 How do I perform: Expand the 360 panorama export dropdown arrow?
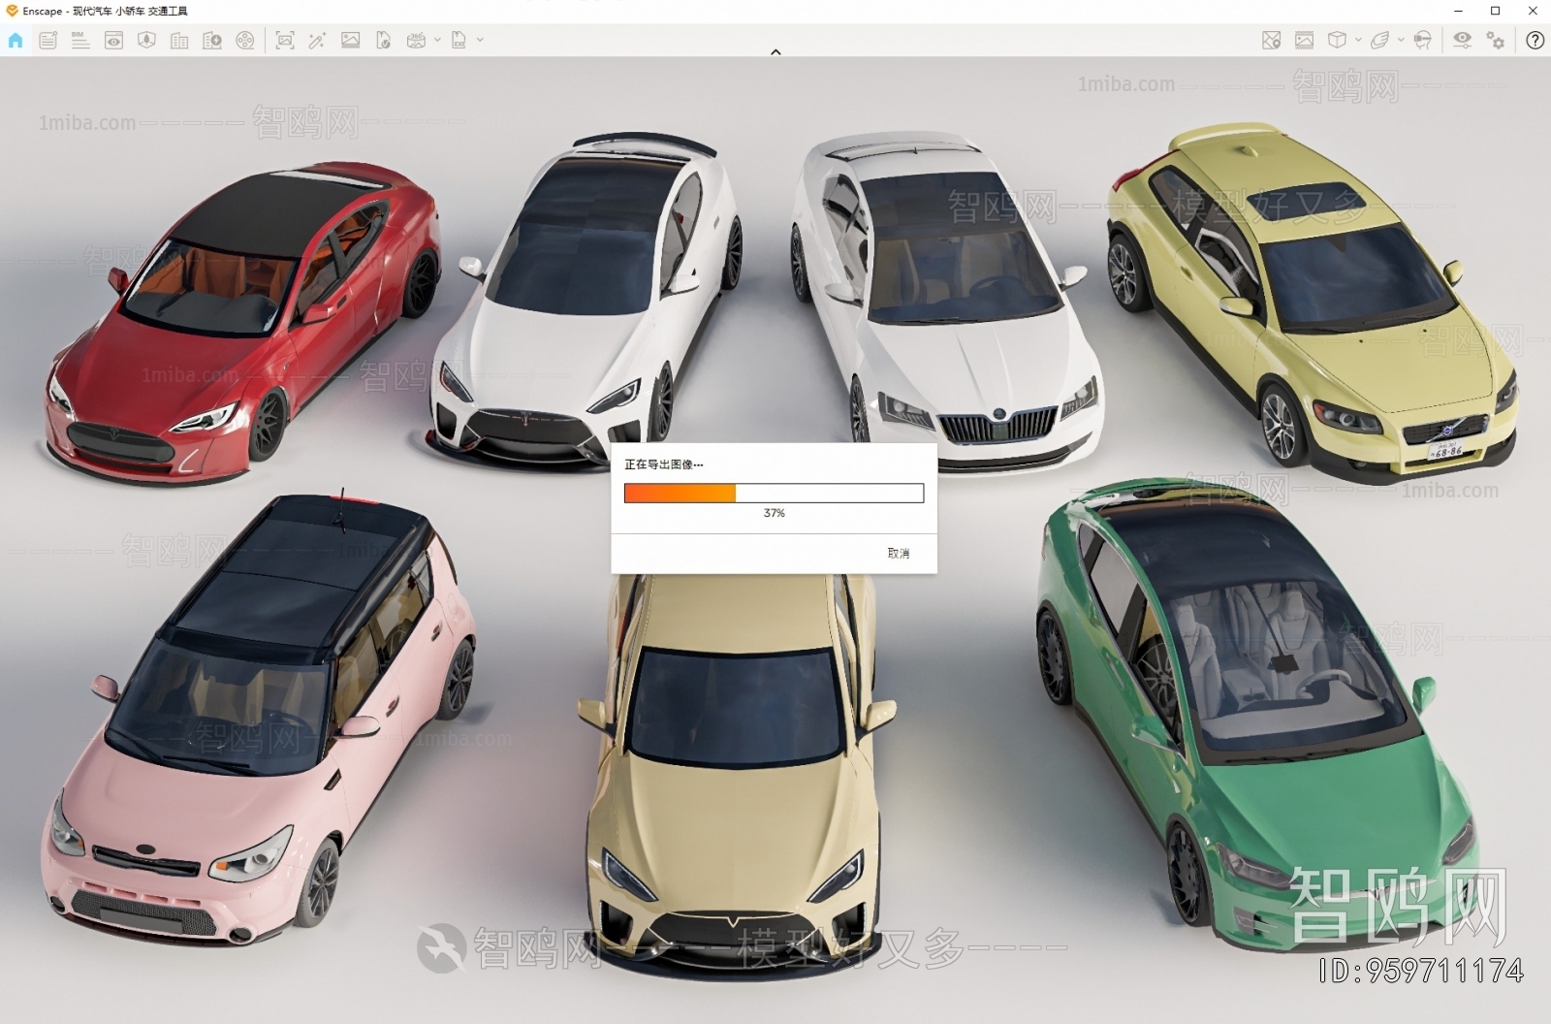click(x=437, y=40)
